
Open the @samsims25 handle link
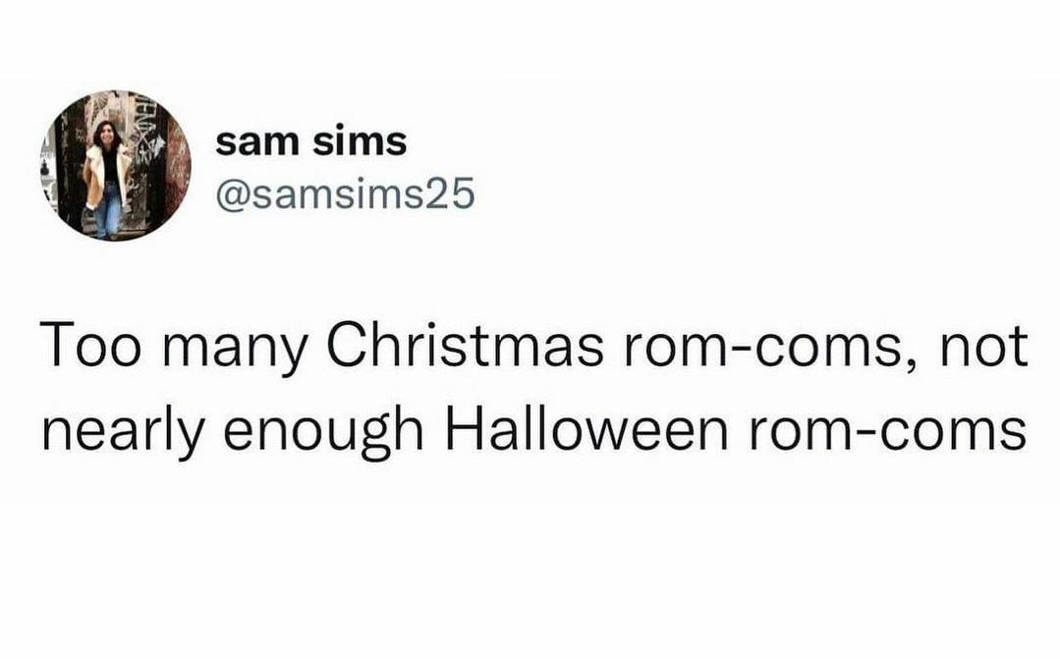(x=345, y=193)
